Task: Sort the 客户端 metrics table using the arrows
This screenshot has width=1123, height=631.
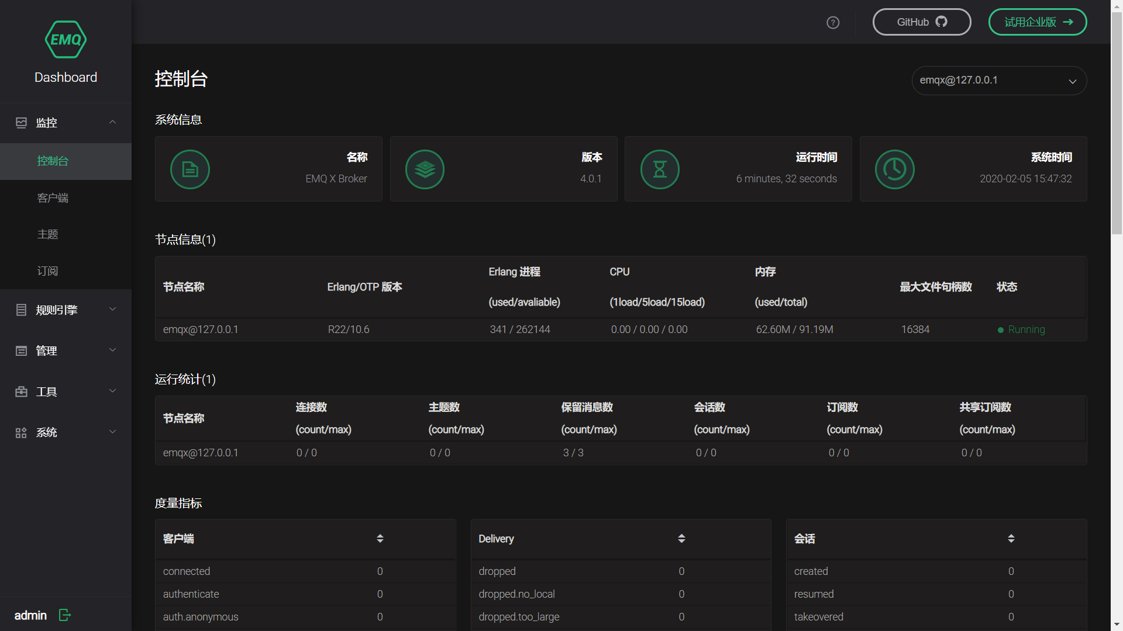Action: 380,538
